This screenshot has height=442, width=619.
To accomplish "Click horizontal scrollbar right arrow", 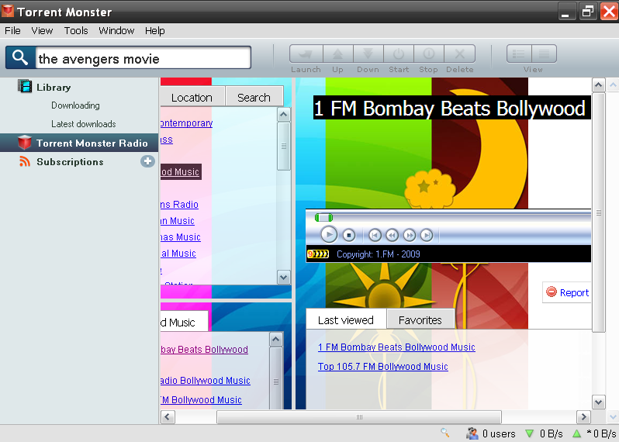I will (x=583, y=416).
